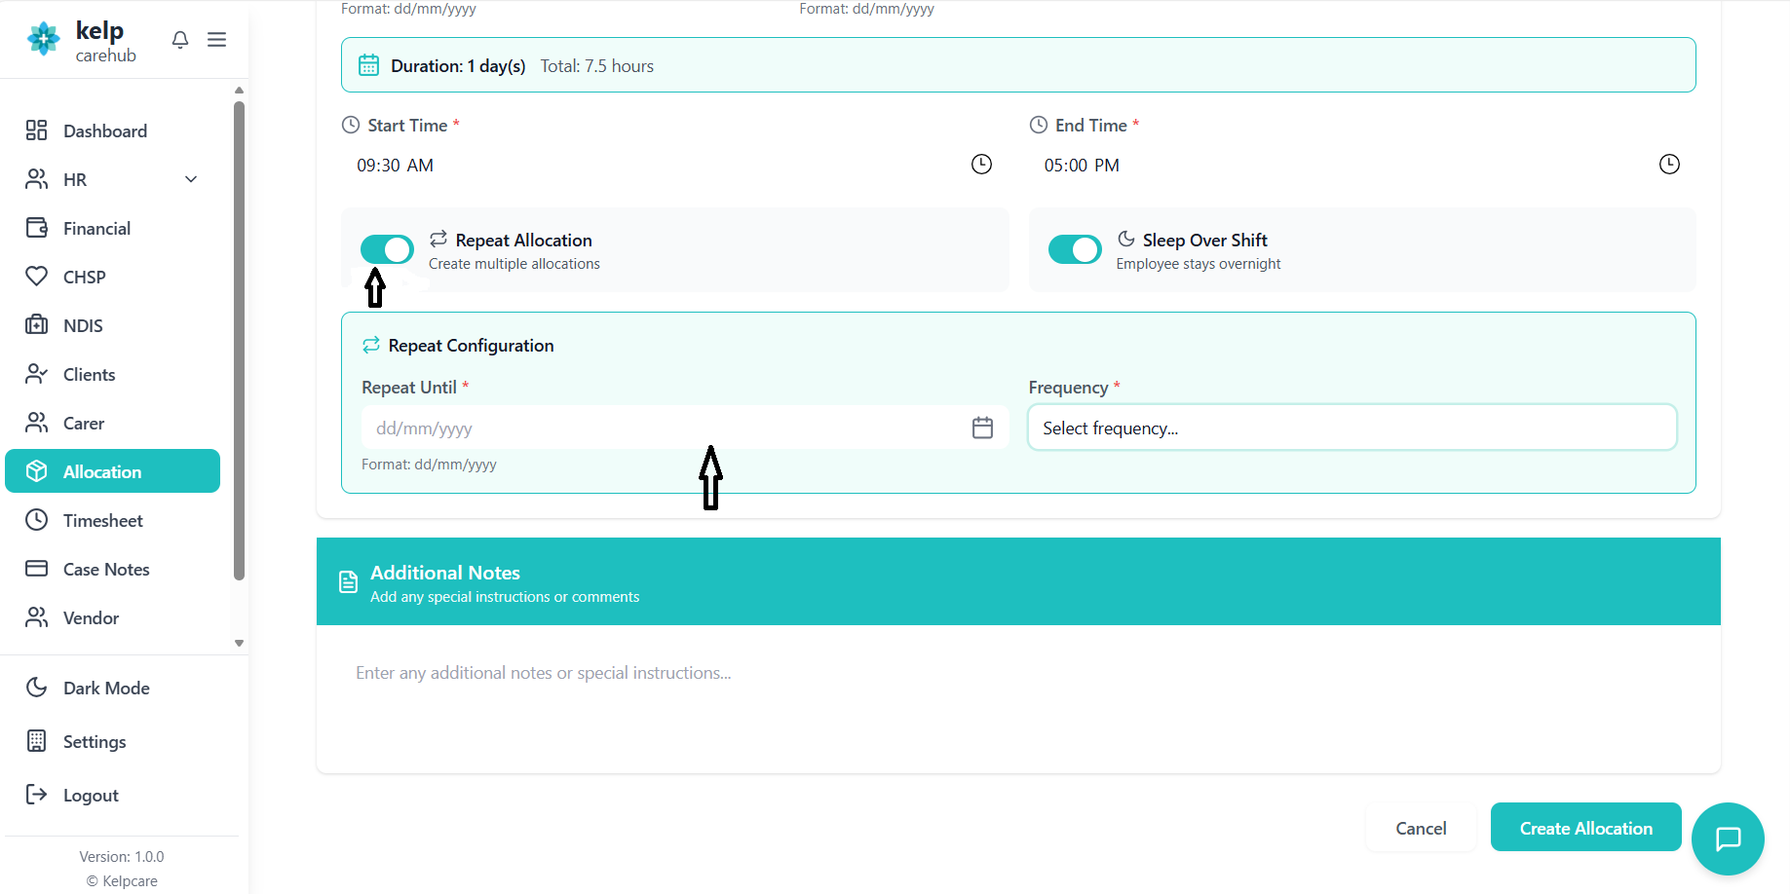The width and height of the screenshot is (1790, 894).
Task: Go to the Timesheet menu item
Action: coord(102,521)
